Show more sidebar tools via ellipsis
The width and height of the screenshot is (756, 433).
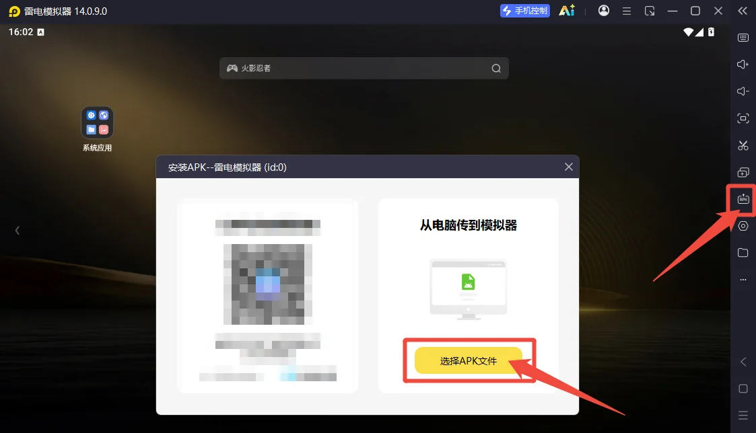coord(743,279)
